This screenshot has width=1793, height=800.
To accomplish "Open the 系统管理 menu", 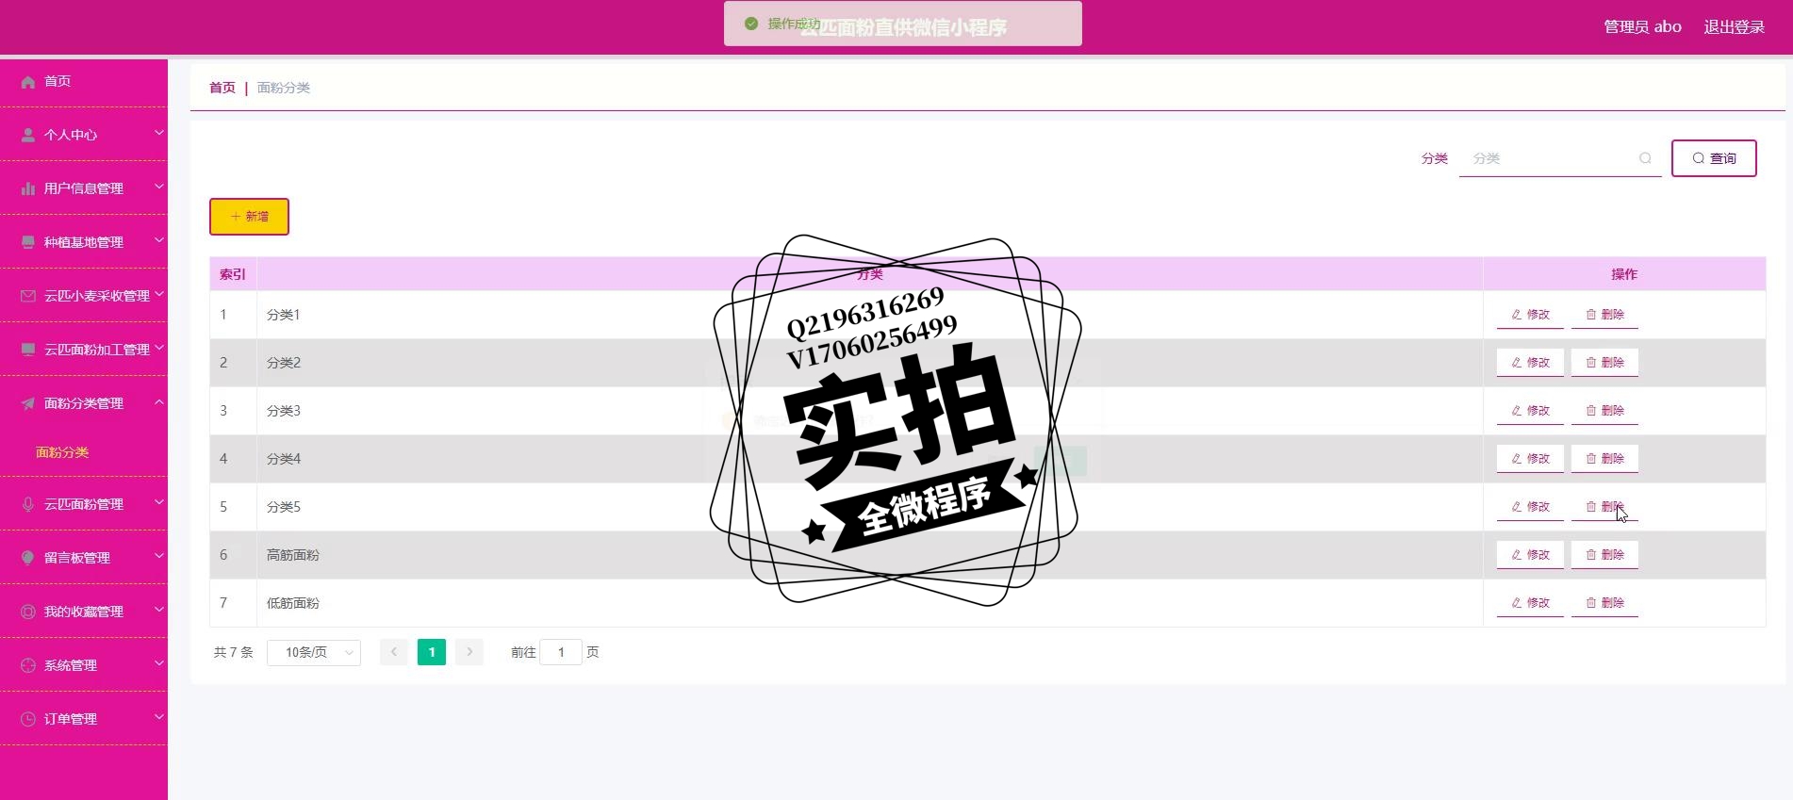I will coord(84,665).
